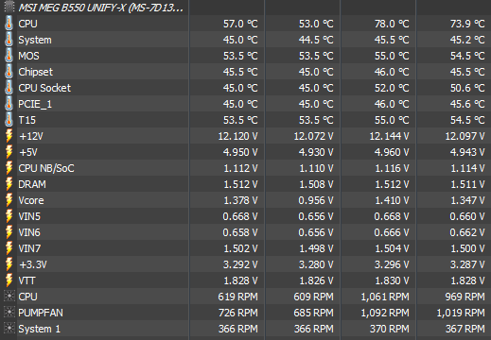491x340 pixels.
Task: Select the T15 sensor label
Action: click(27, 120)
